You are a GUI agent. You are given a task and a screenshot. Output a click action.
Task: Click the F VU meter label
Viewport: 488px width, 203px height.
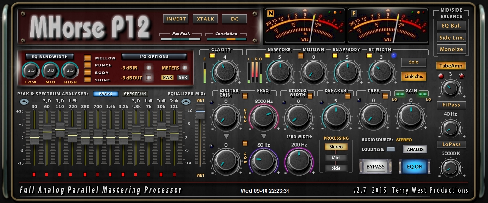coord(353,13)
